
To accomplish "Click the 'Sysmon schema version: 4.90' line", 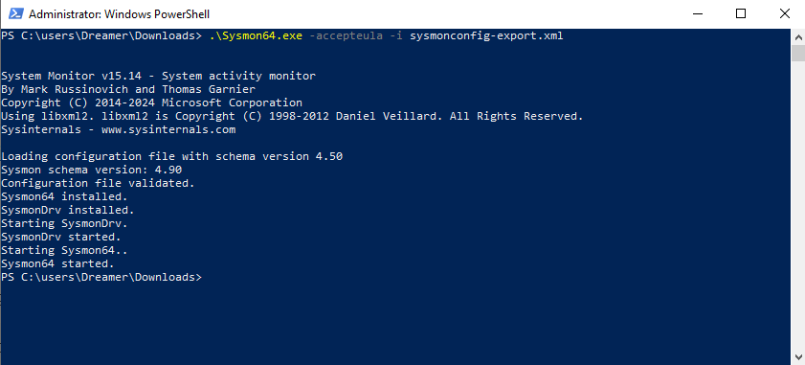I will (x=91, y=170).
